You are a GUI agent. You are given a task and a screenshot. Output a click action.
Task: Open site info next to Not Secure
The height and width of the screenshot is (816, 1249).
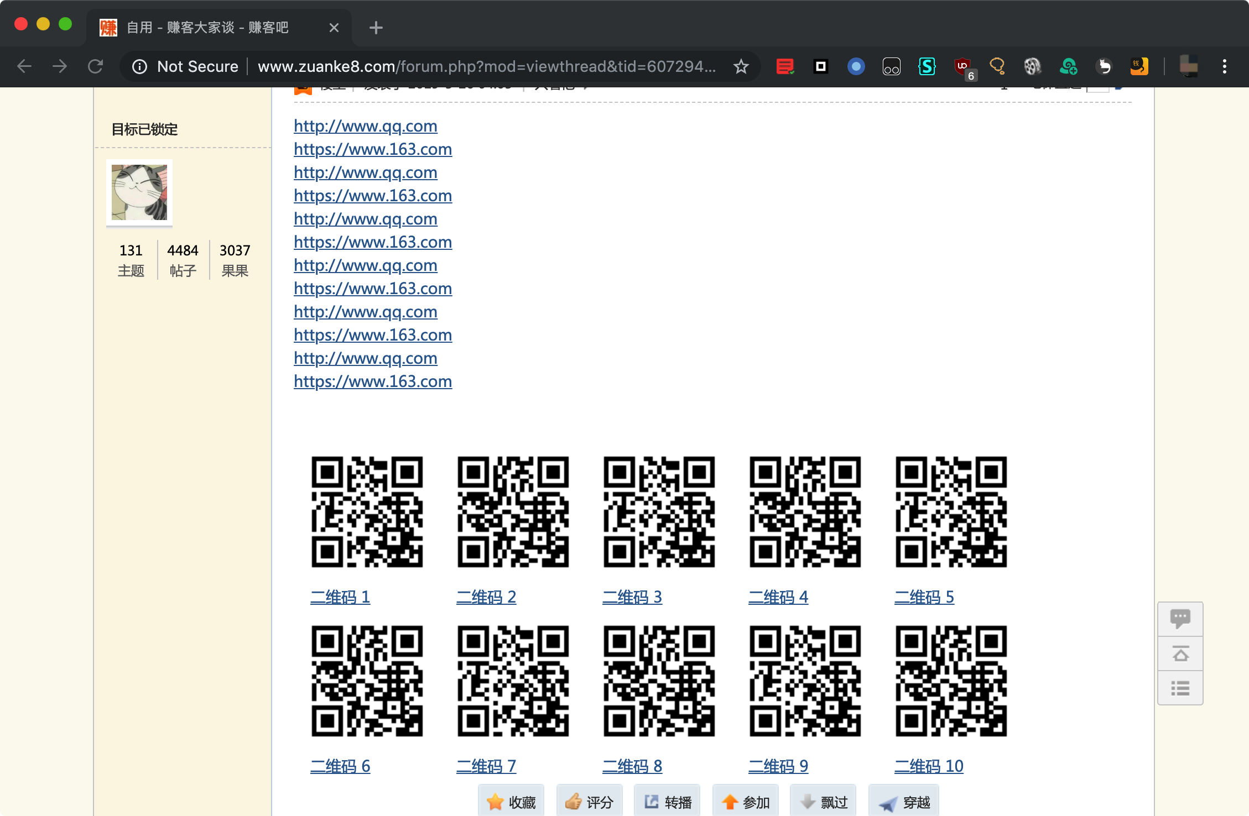pos(139,67)
